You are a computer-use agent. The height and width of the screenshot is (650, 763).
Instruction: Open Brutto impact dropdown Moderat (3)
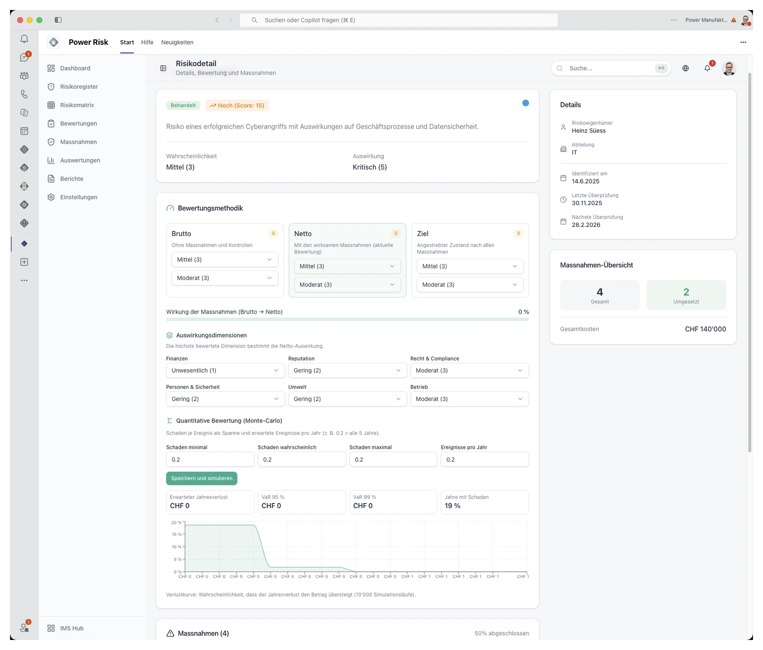click(x=225, y=278)
